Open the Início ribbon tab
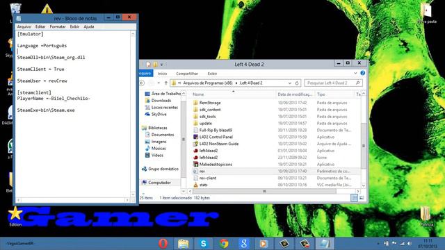Viewport: 445px width, 250px height. 162,74
